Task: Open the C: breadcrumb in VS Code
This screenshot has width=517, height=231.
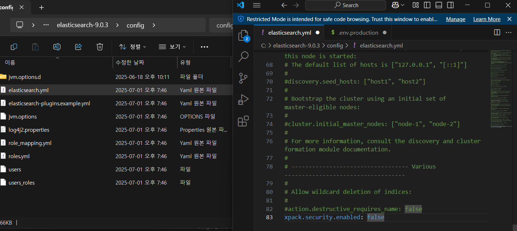Action: click(x=263, y=45)
